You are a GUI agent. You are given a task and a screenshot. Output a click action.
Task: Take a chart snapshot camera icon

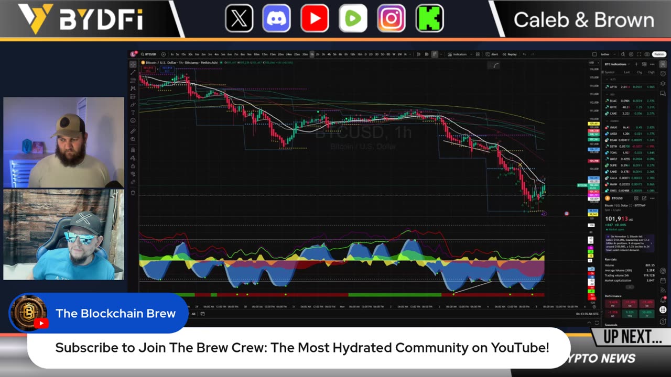pos(647,54)
